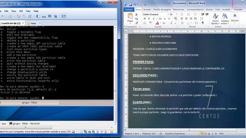Click the Undo icon in Word quick access
The image size is (246, 138).
(x=135, y=5)
